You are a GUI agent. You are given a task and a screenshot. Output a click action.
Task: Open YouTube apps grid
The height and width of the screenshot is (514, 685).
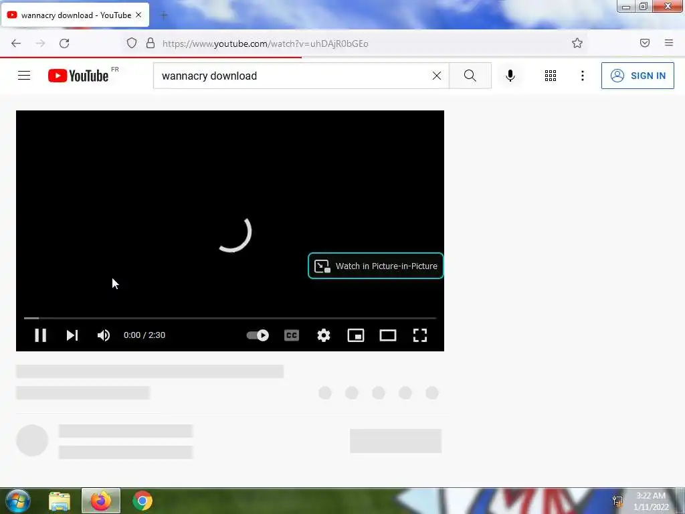(x=551, y=76)
